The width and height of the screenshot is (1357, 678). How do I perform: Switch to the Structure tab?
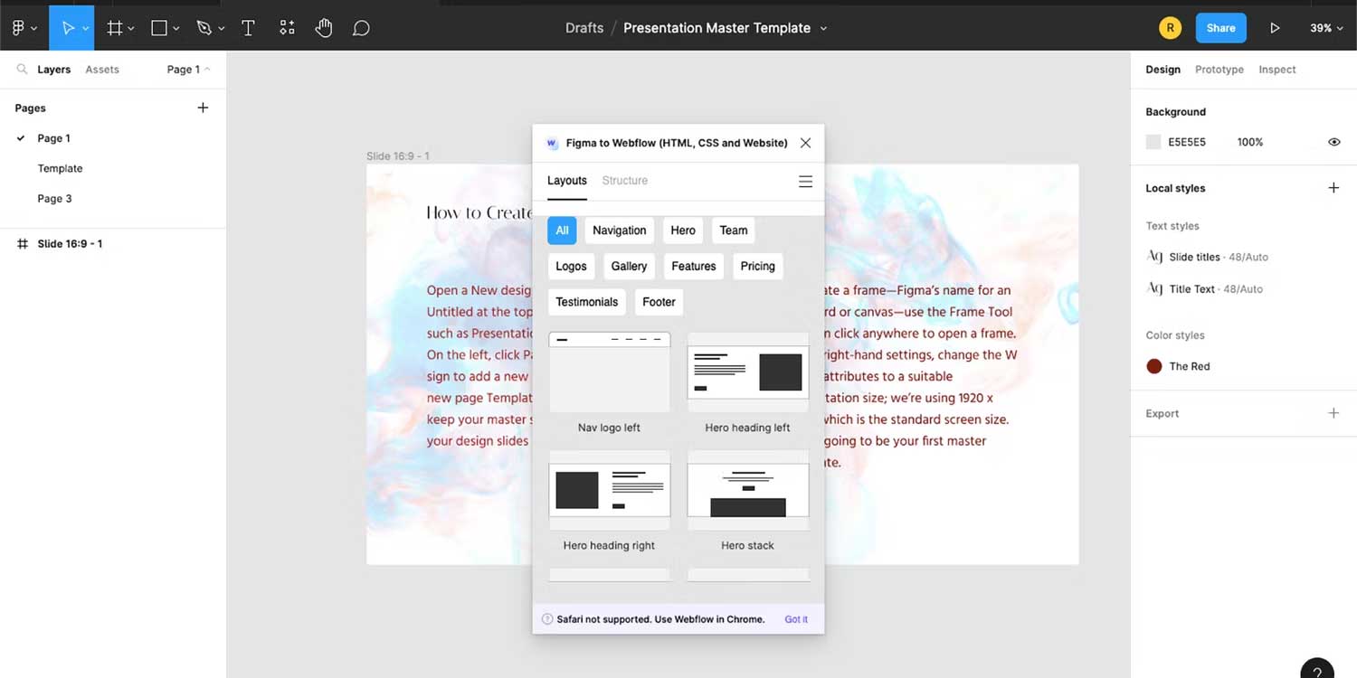624,180
